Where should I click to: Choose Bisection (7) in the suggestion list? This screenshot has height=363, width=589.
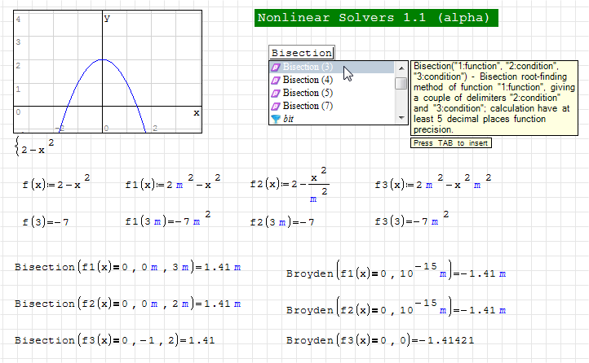[308, 107]
